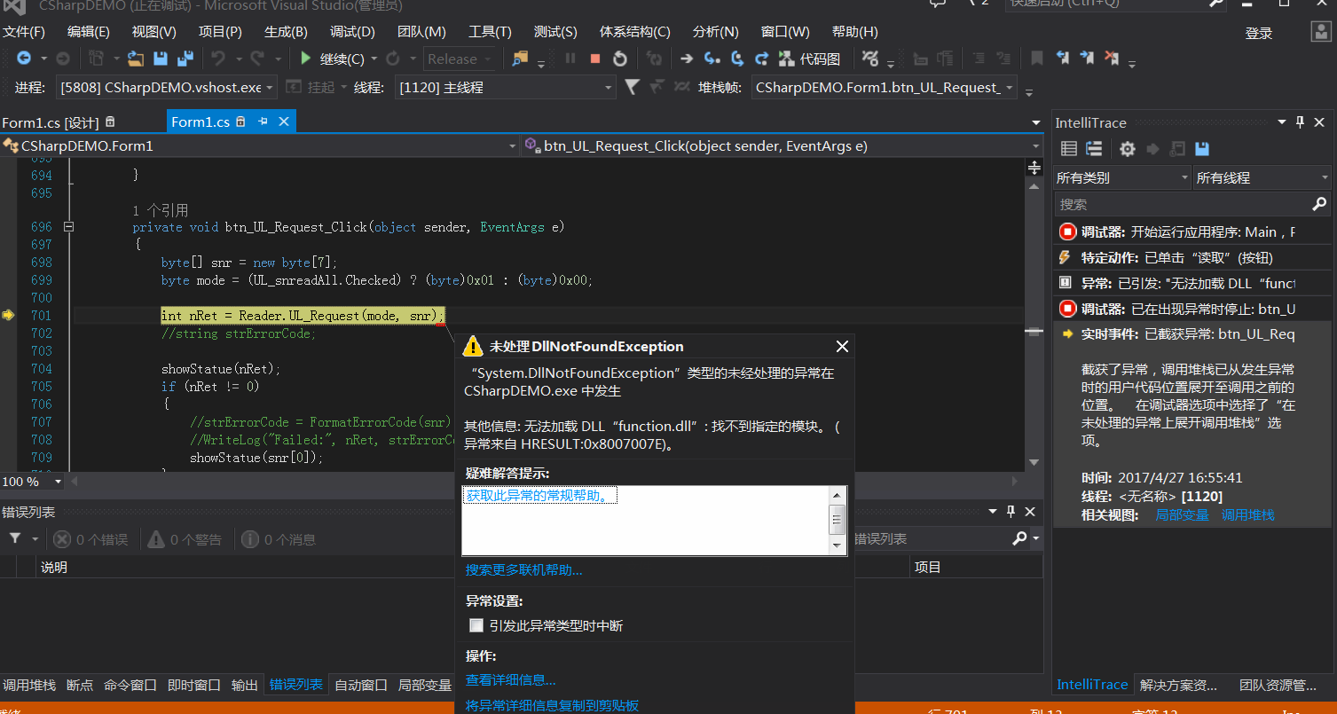The height and width of the screenshot is (714, 1337).
Task: Click the IntelliTrace search magnifier icon
Action: (1319, 204)
